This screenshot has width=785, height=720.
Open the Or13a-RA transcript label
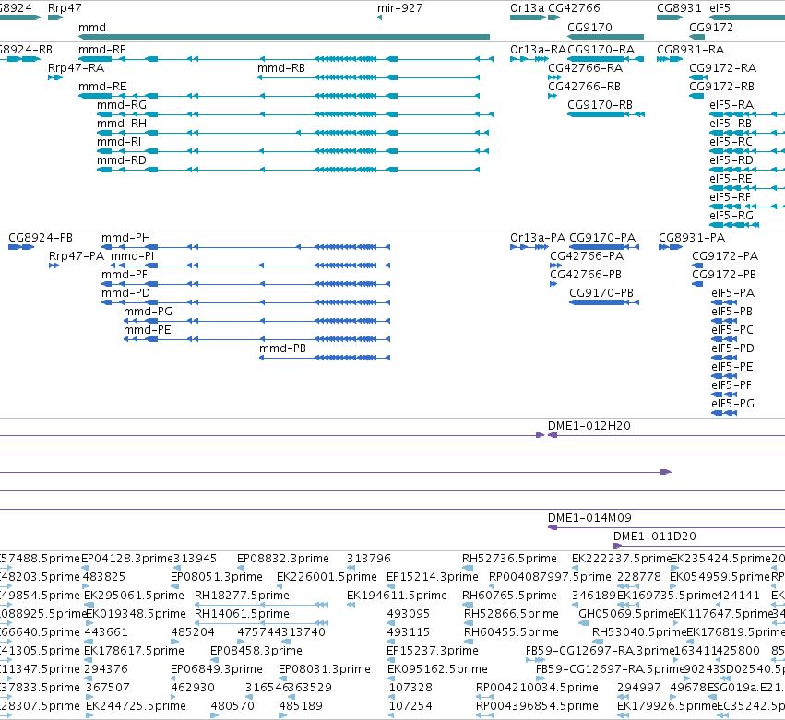point(538,50)
